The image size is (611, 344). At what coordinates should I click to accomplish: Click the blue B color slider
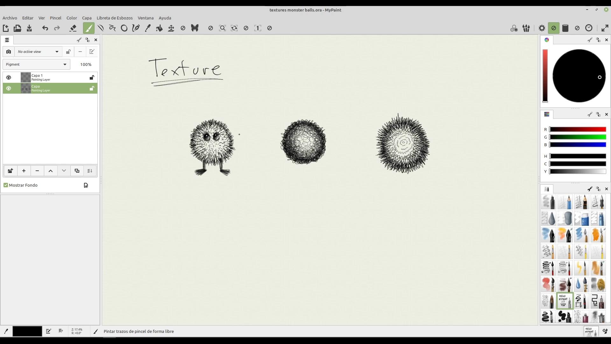[578, 145]
